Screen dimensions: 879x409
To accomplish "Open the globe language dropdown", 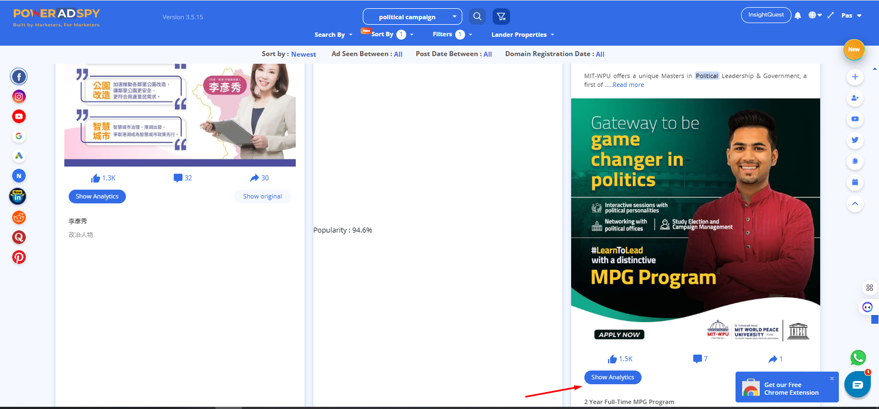I will [815, 15].
